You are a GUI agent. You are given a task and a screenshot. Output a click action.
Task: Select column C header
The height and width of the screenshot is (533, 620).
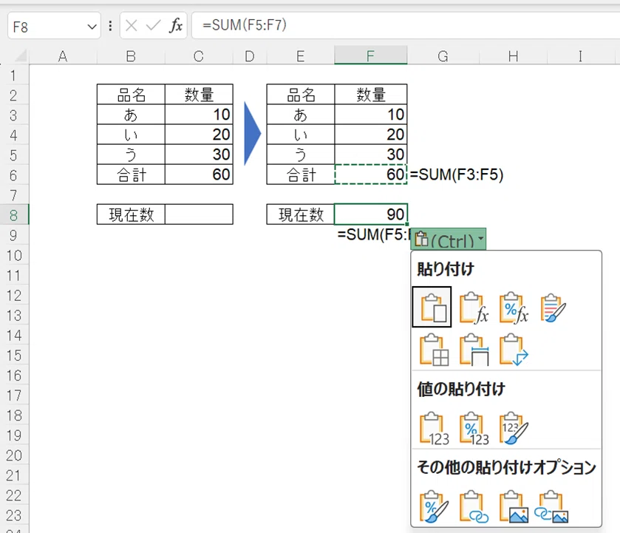pos(199,56)
